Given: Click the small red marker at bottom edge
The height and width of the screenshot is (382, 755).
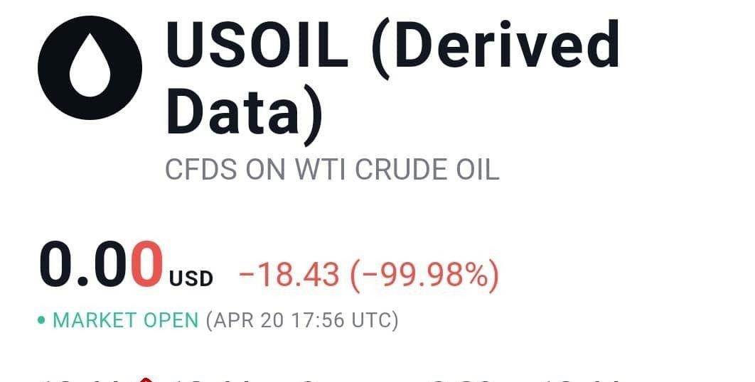Looking at the screenshot, I should [146, 380].
